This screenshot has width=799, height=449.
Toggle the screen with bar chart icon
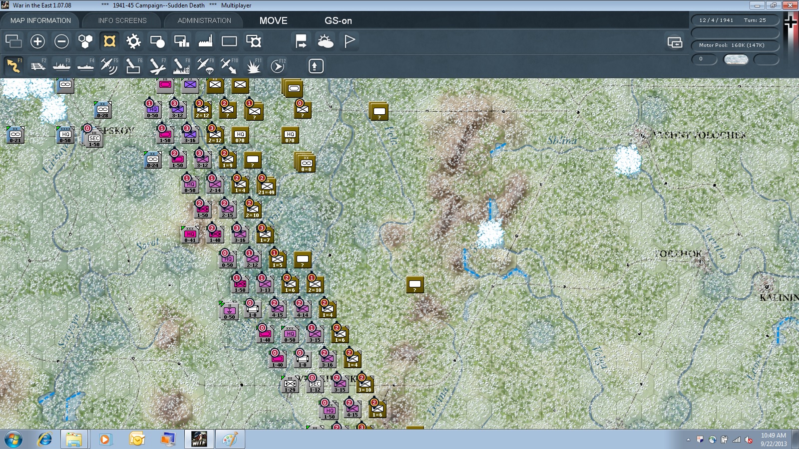[x=181, y=41]
